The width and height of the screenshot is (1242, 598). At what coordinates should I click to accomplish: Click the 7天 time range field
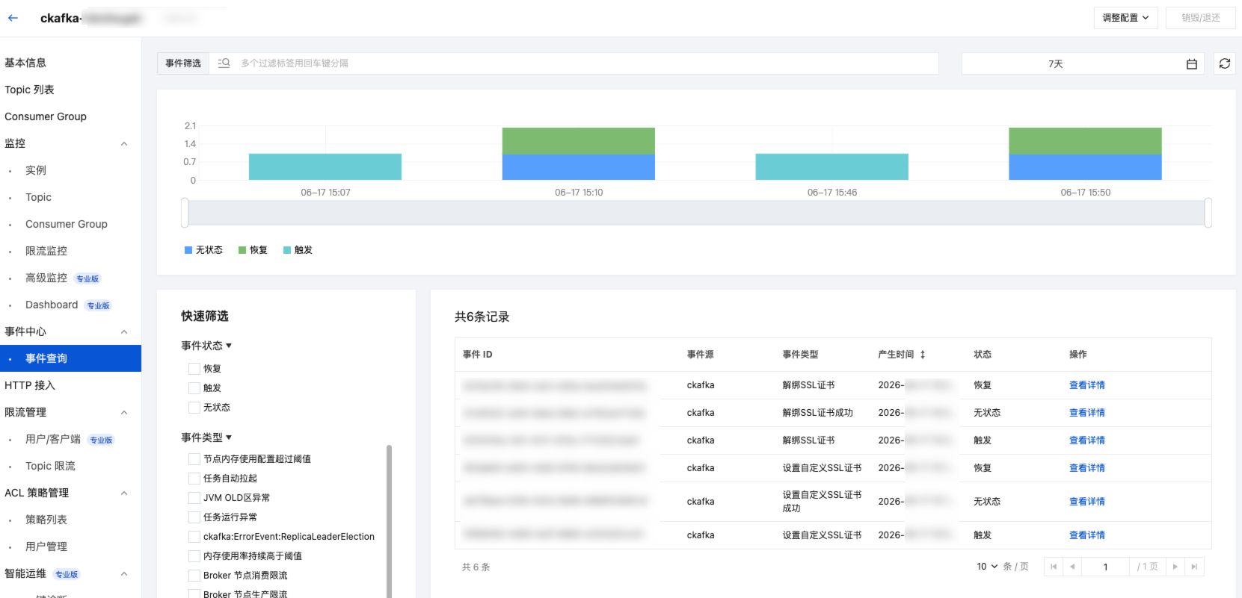(1083, 63)
